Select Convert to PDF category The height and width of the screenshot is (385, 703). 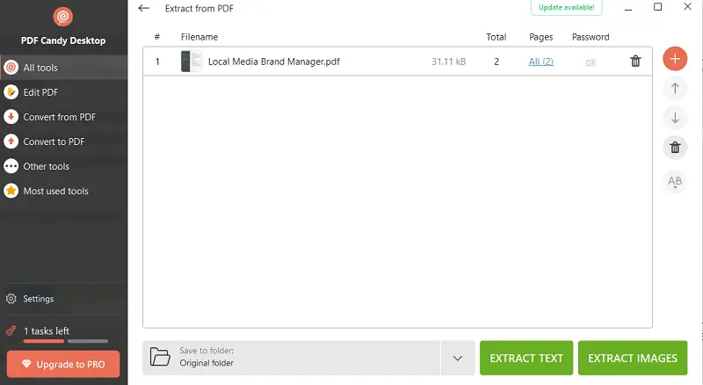coord(63,142)
